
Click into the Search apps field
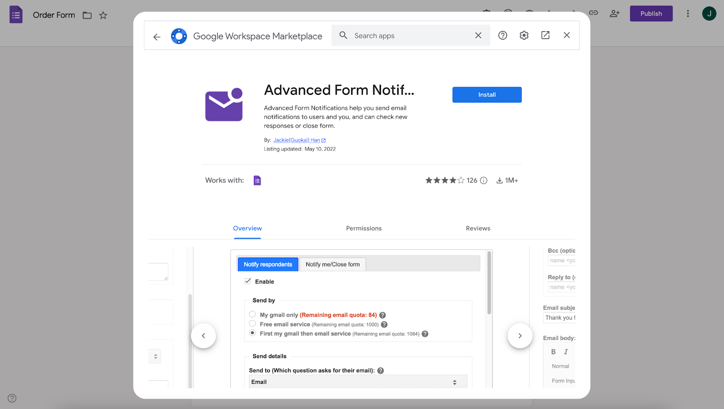click(x=412, y=36)
